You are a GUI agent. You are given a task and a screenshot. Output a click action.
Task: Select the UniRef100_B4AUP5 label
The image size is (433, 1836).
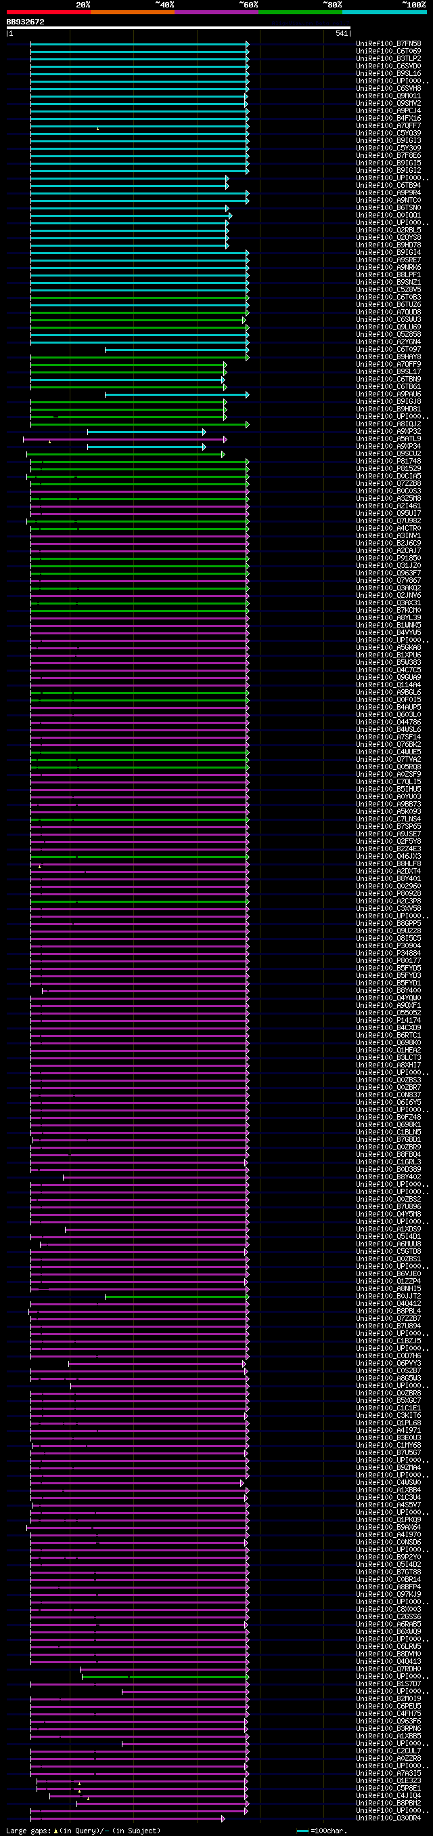click(x=388, y=707)
